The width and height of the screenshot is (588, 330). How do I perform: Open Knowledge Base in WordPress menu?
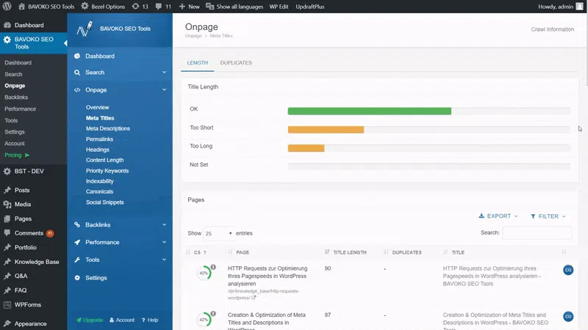pyautogui.click(x=37, y=262)
